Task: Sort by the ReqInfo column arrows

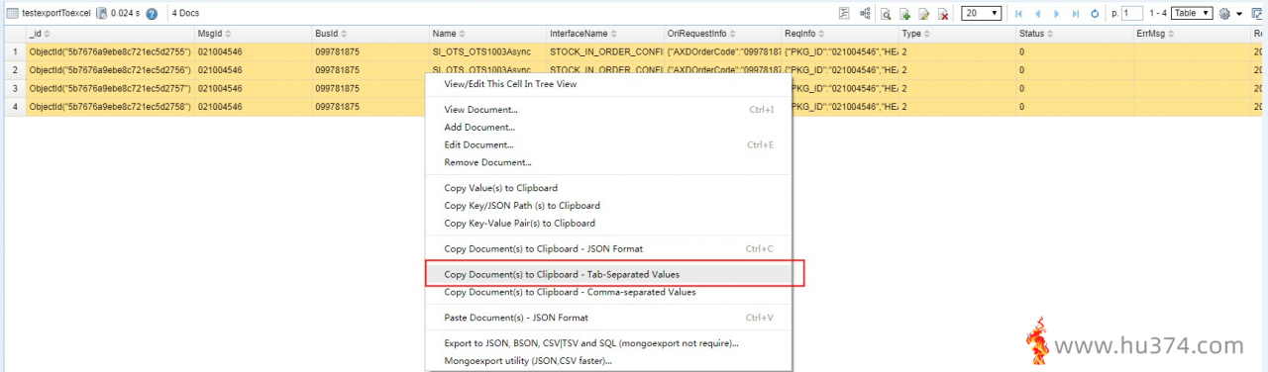Action: [822, 34]
